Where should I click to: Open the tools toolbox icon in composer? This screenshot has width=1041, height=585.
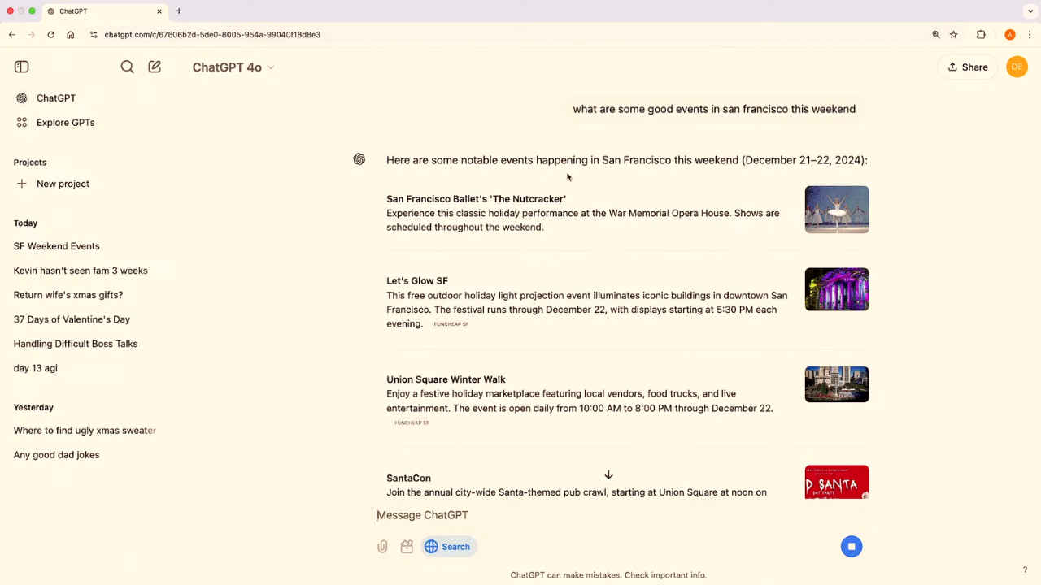(x=407, y=547)
